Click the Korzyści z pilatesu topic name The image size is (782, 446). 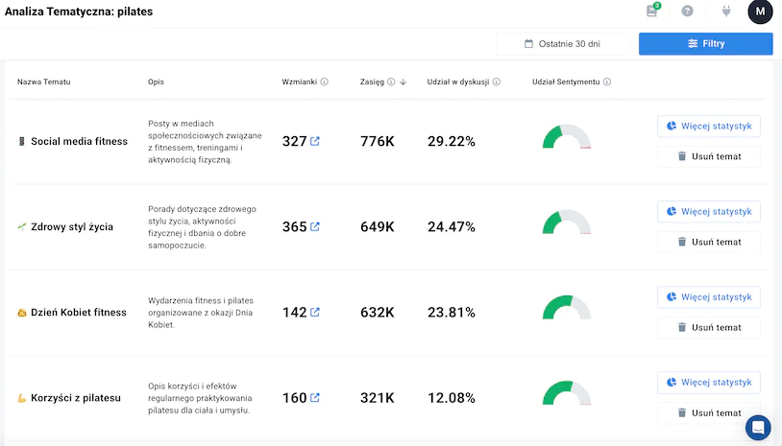point(76,398)
